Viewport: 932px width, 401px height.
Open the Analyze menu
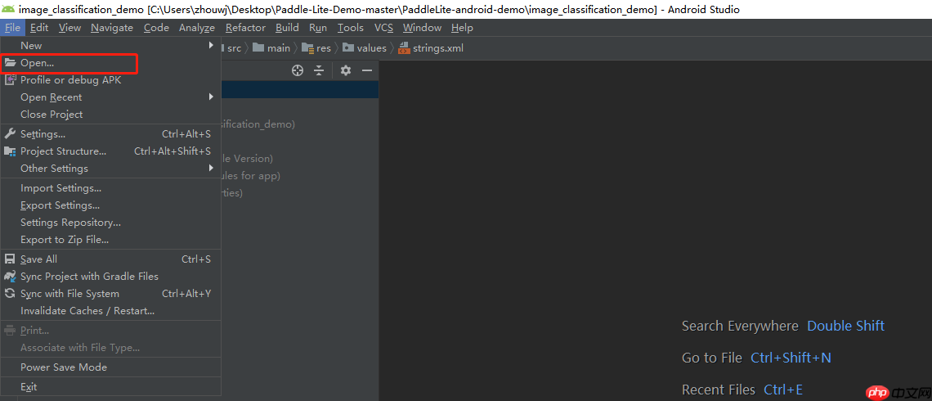(197, 27)
